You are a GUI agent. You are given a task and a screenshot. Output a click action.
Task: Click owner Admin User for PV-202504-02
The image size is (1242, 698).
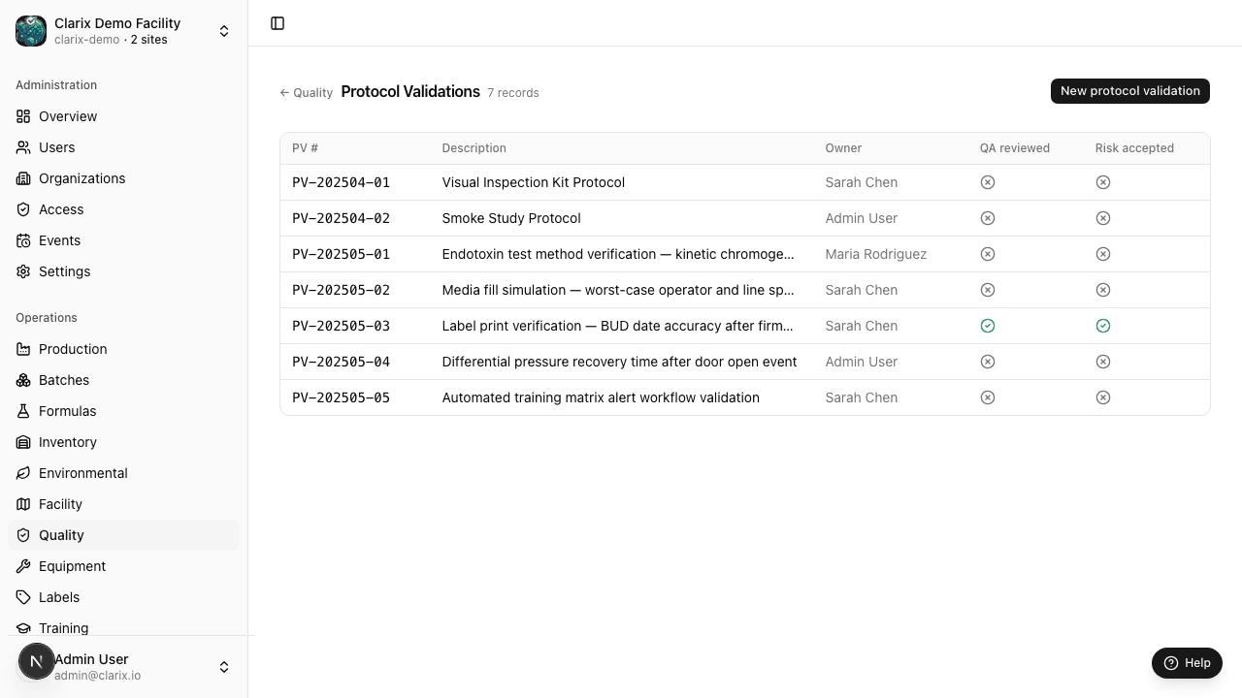(x=862, y=218)
